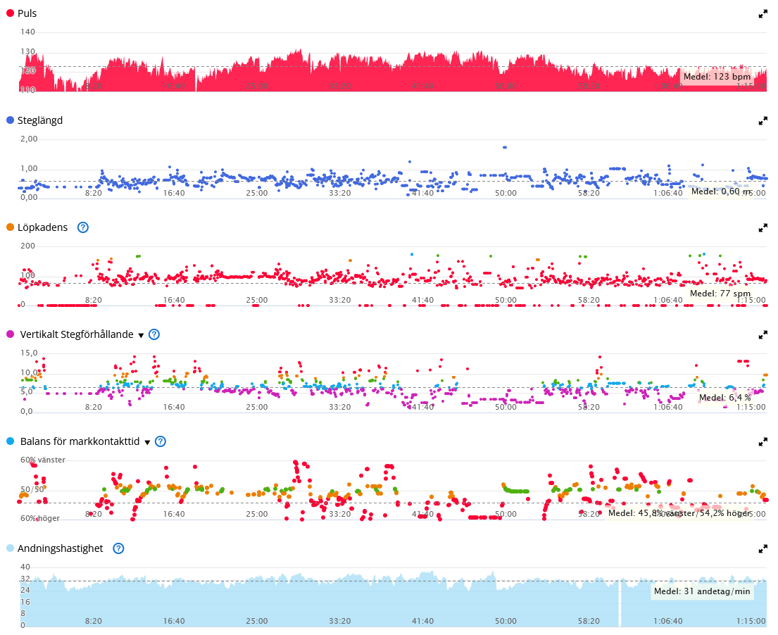The image size is (778, 635).
Task: Open help for Andningshastighet
Action: point(118,548)
